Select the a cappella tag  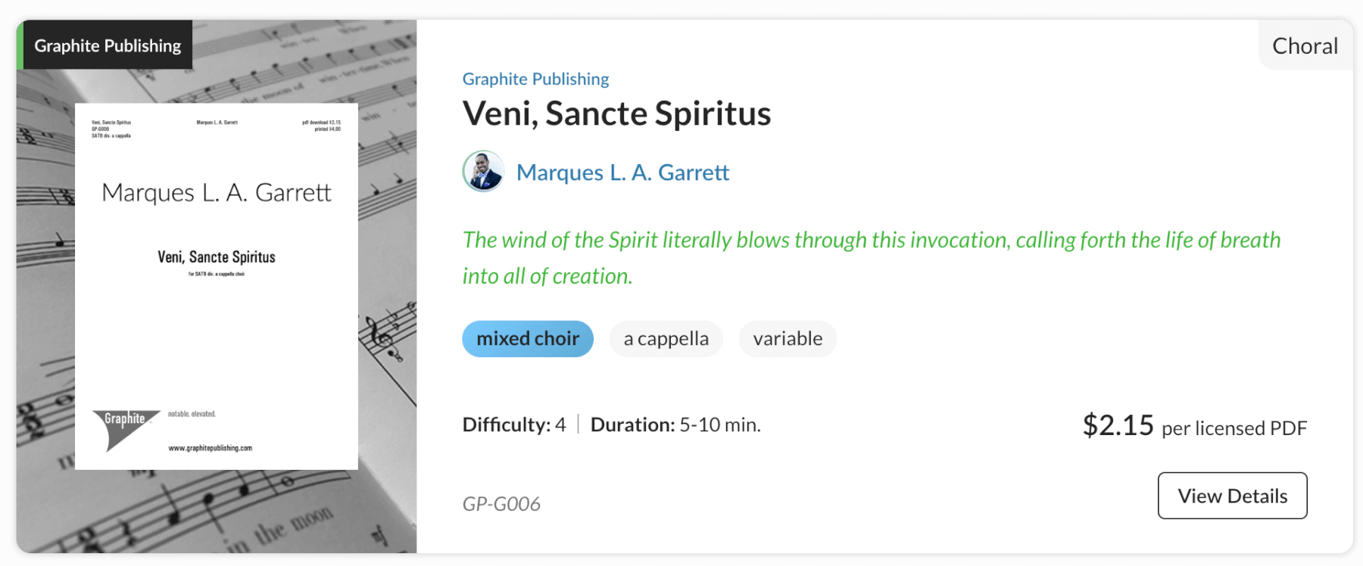click(x=666, y=338)
